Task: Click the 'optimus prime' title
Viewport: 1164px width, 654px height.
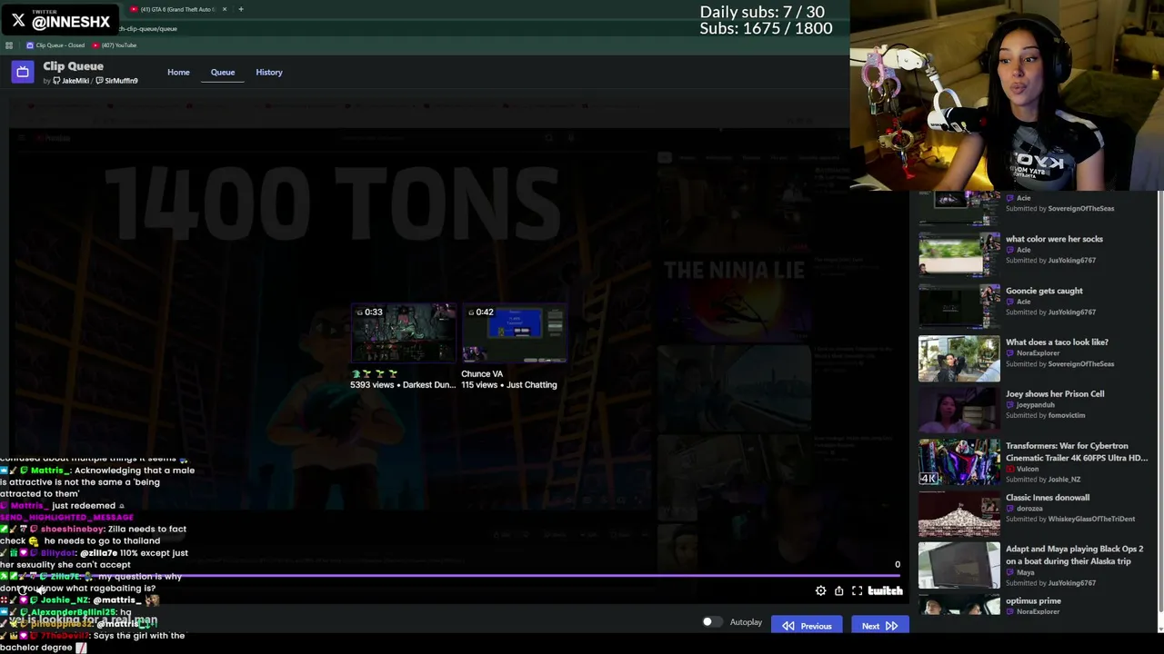Action: [x=1033, y=601]
